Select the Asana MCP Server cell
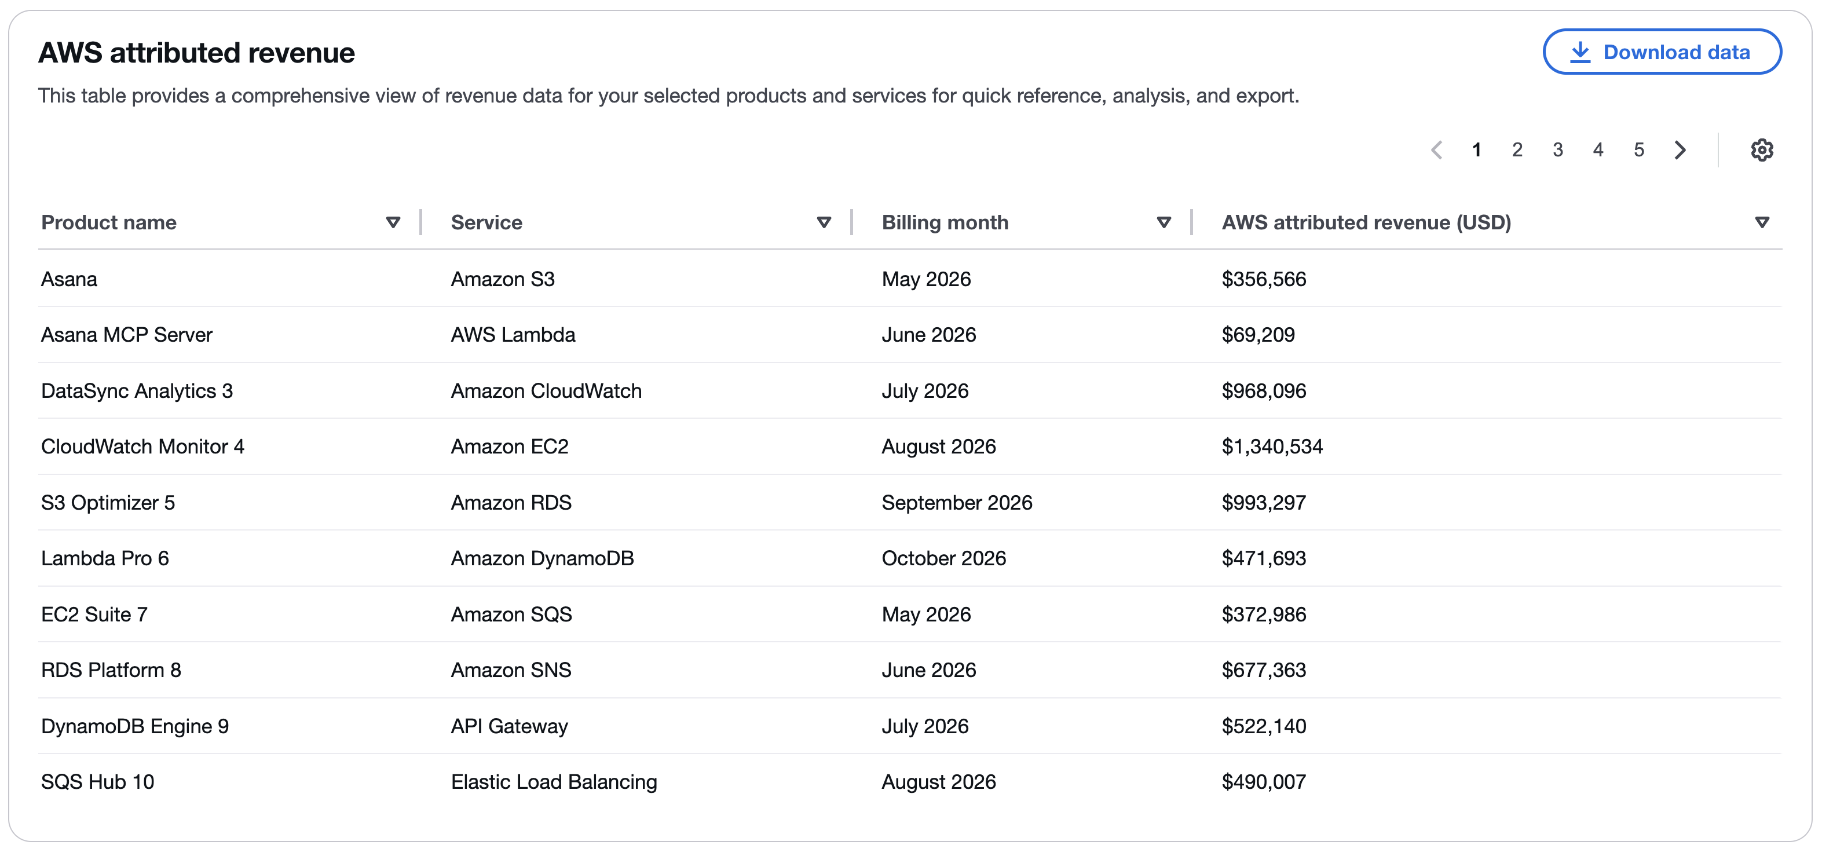1822x856 pixels. (x=127, y=335)
